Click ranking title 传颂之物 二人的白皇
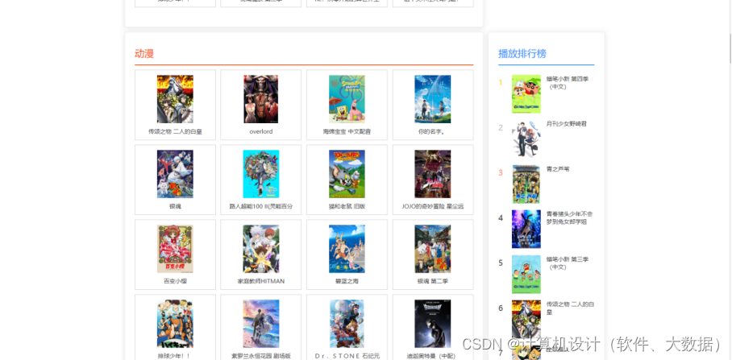 tap(569, 308)
